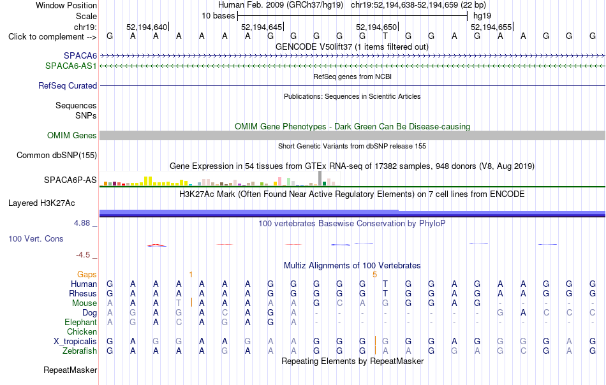The height and width of the screenshot is (385, 606).
Task: Click the 52,194,645 ruler position label
Action: coord(262,27)
